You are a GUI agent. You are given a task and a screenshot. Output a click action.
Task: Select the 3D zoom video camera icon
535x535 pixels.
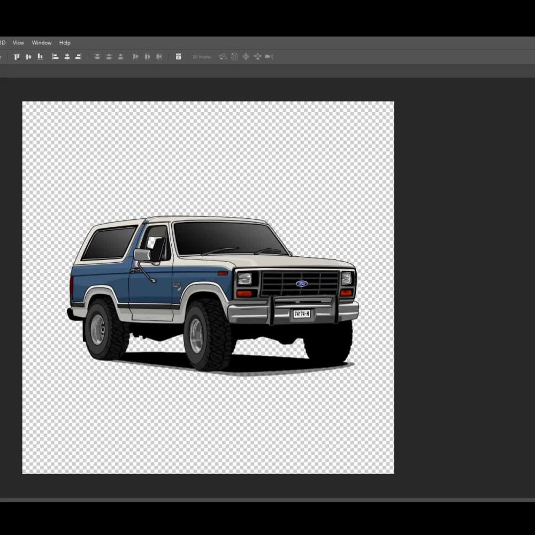click(x=269, y=57)
